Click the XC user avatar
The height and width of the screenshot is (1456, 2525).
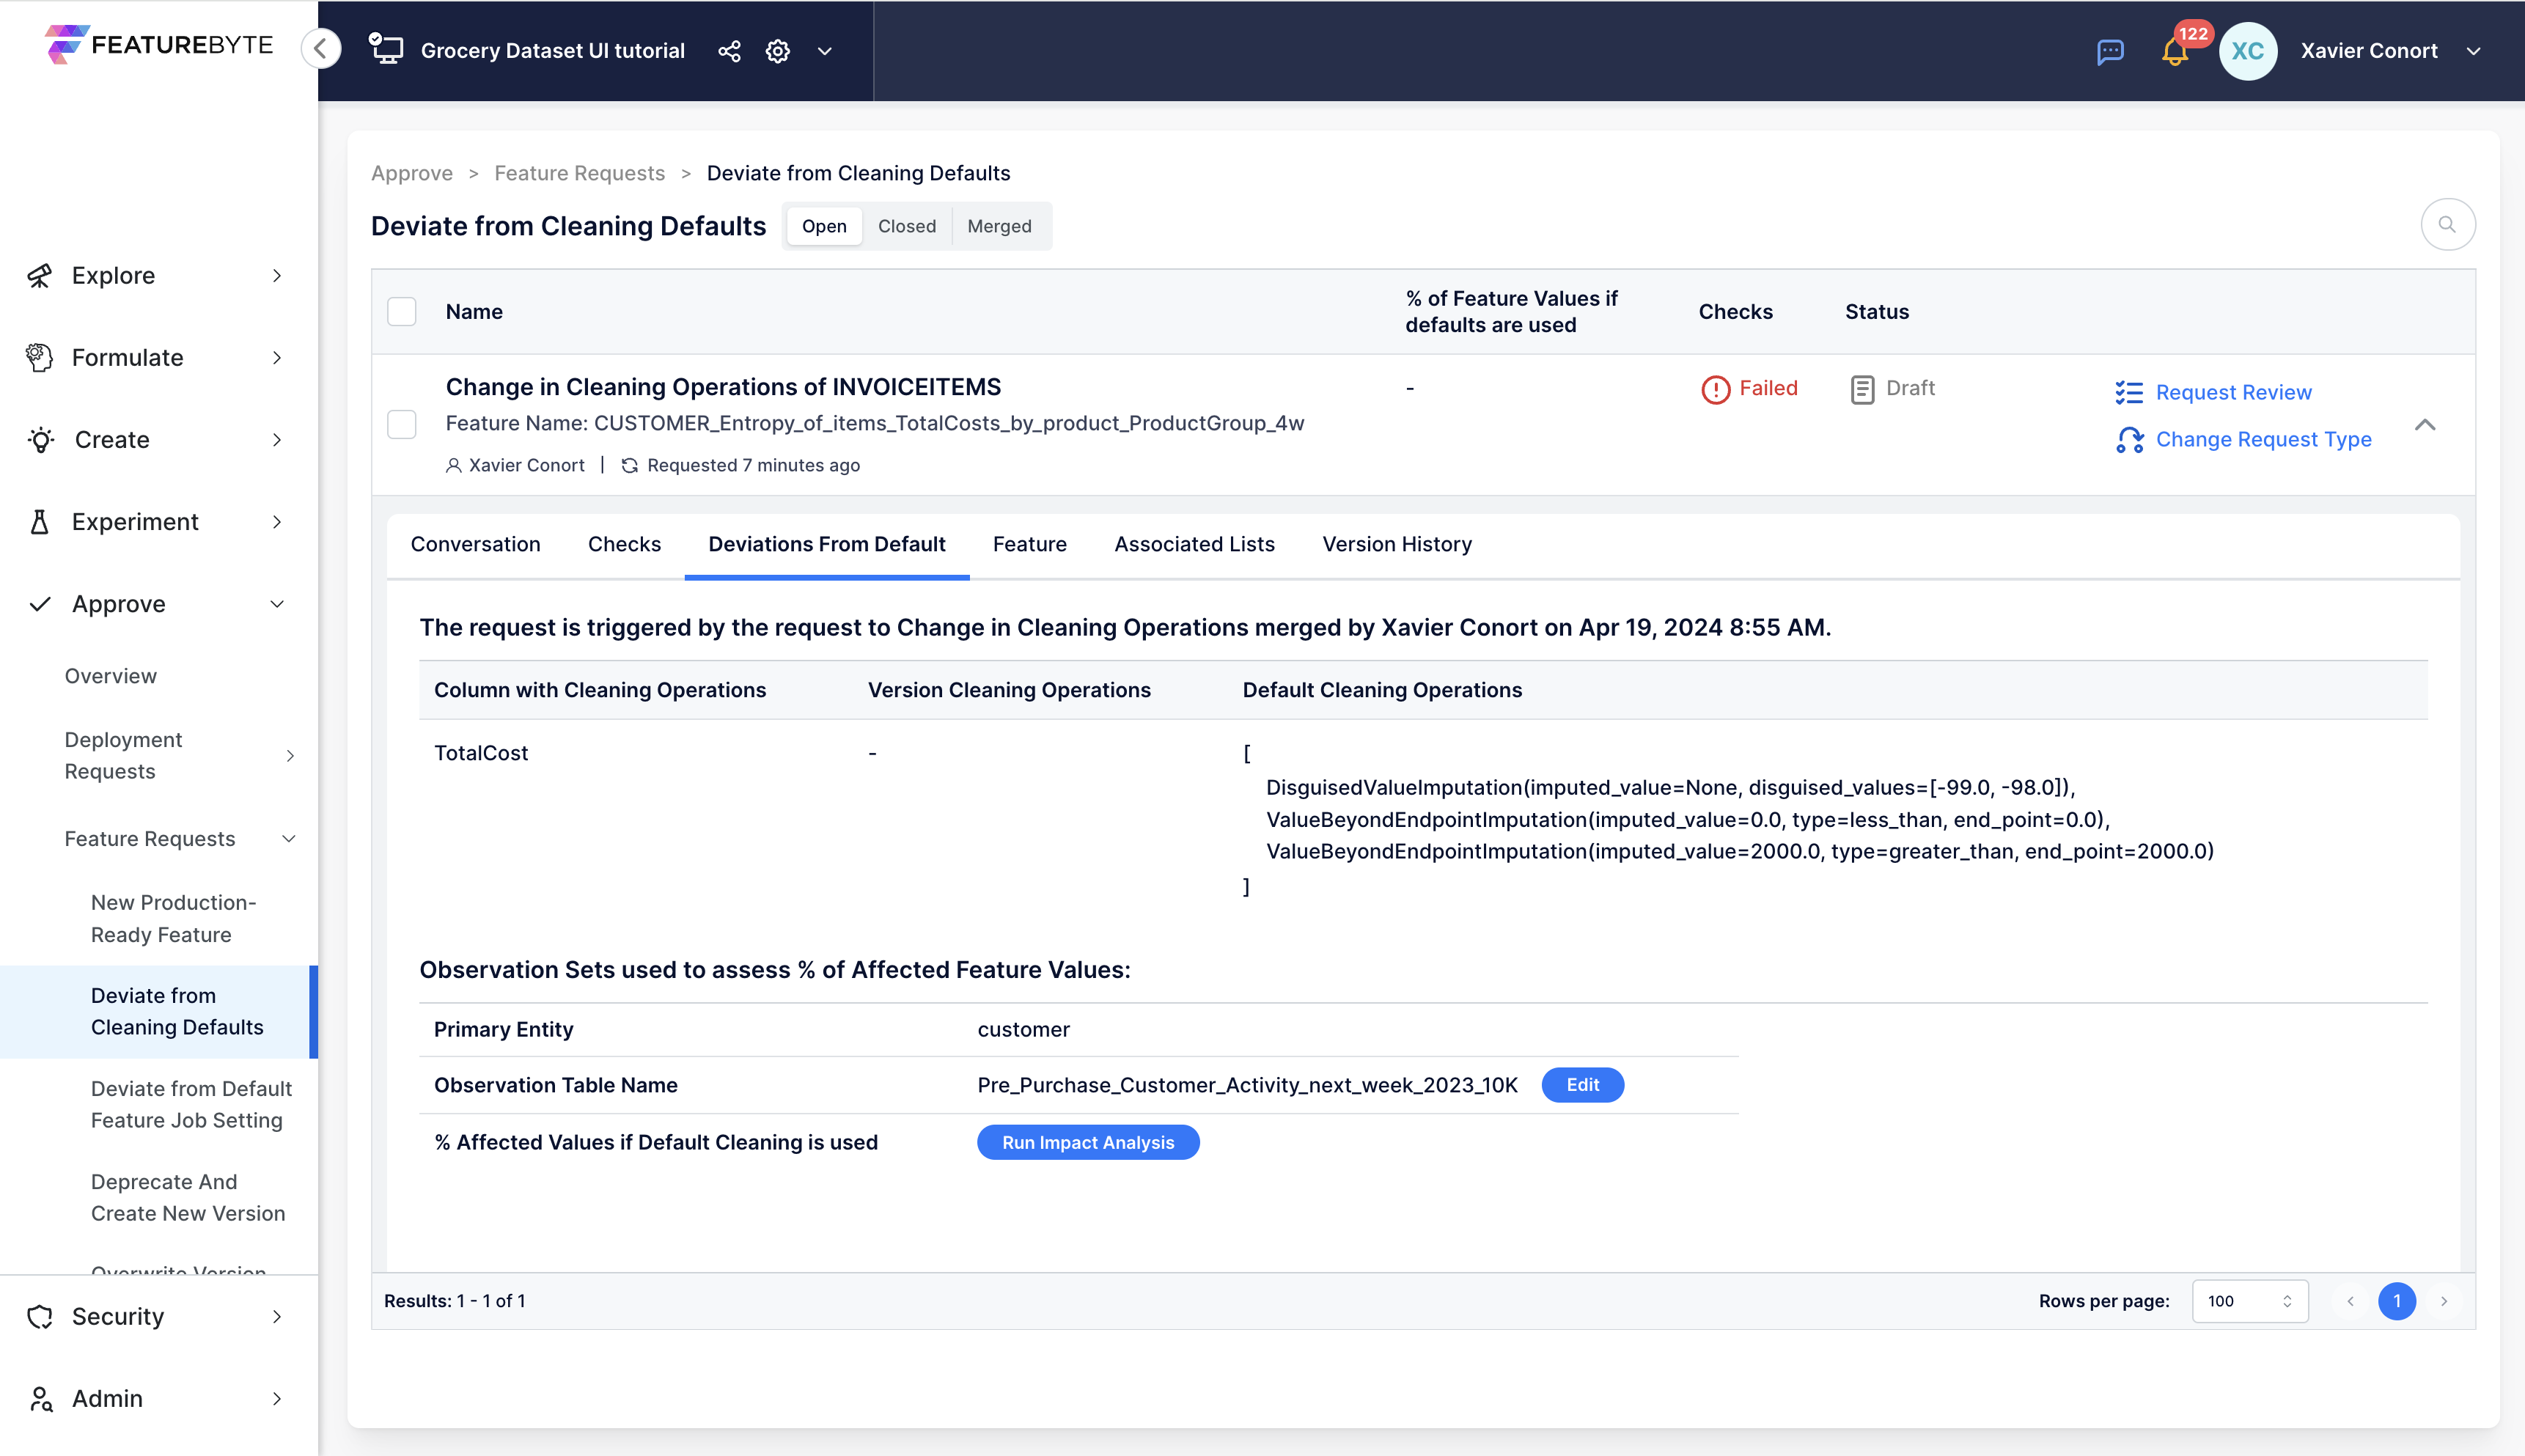click(x=2247, y=51)
